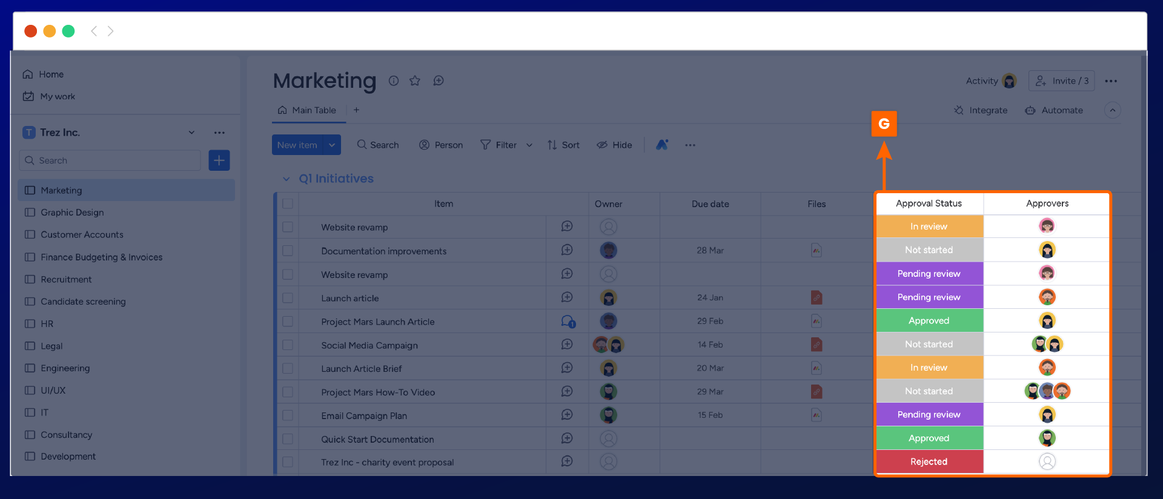The width and height of the screenshot is (1163, 499).
Task: Open approver avatar for Rejected row
Action: click(x=1047, y=461)
